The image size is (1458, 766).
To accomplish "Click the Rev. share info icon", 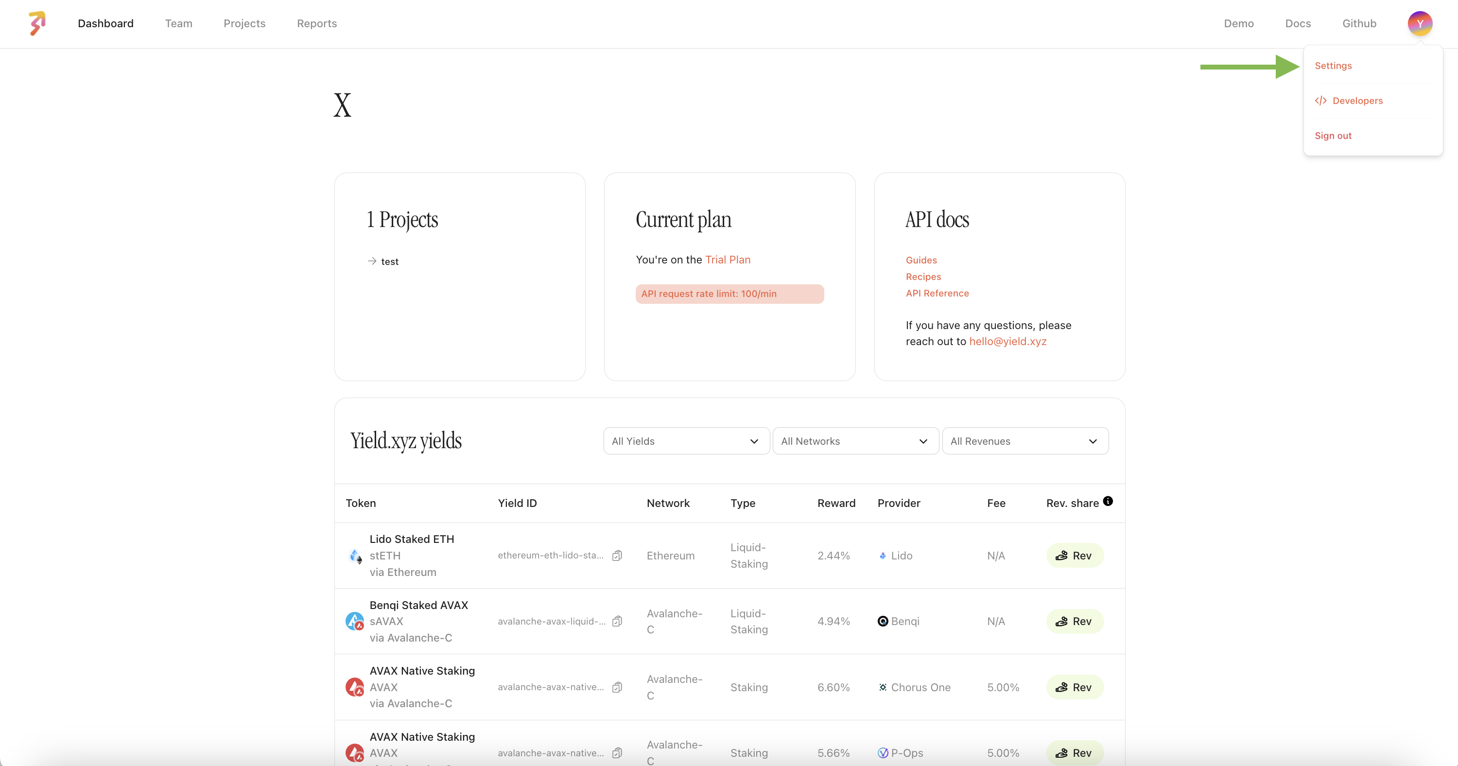I will pos(1108,501).
